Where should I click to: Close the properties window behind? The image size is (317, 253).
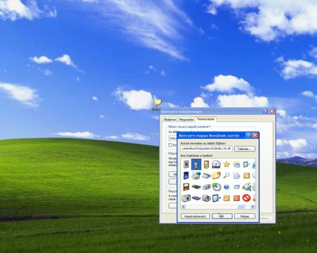(x=272, y=112)
